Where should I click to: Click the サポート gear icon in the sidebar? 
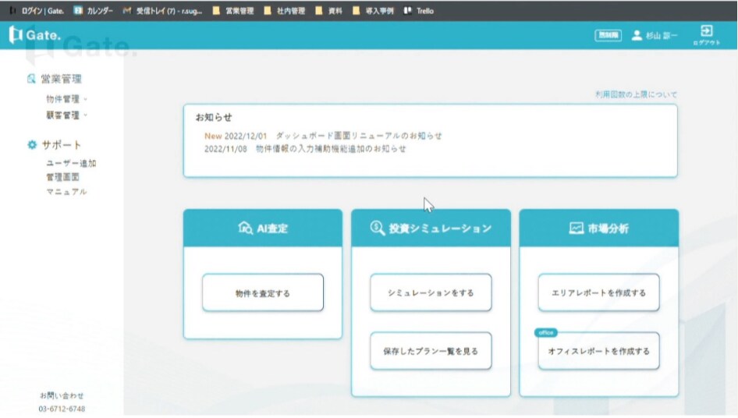click(31, 145)
